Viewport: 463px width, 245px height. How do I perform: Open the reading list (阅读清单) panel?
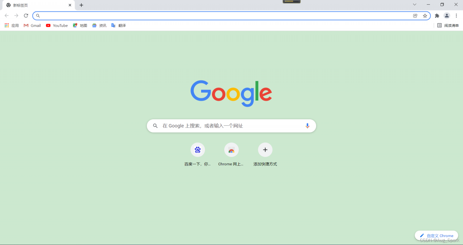(x=448, y=26)
